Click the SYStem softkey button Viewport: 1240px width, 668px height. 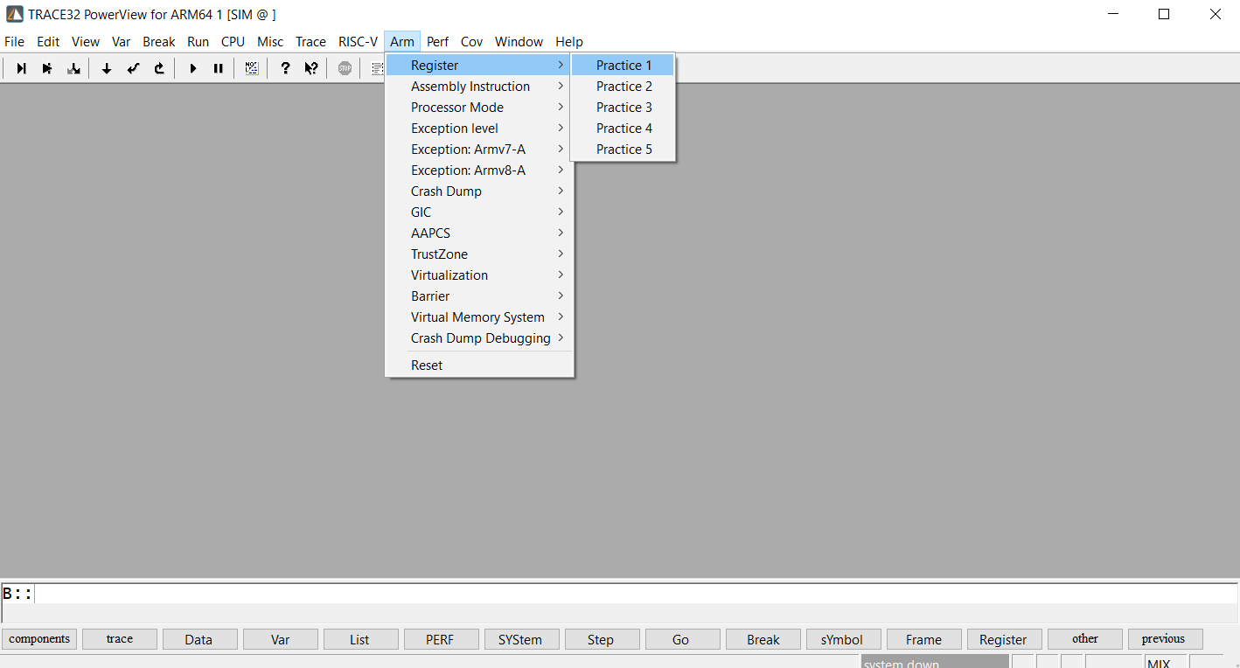(522, 639)
